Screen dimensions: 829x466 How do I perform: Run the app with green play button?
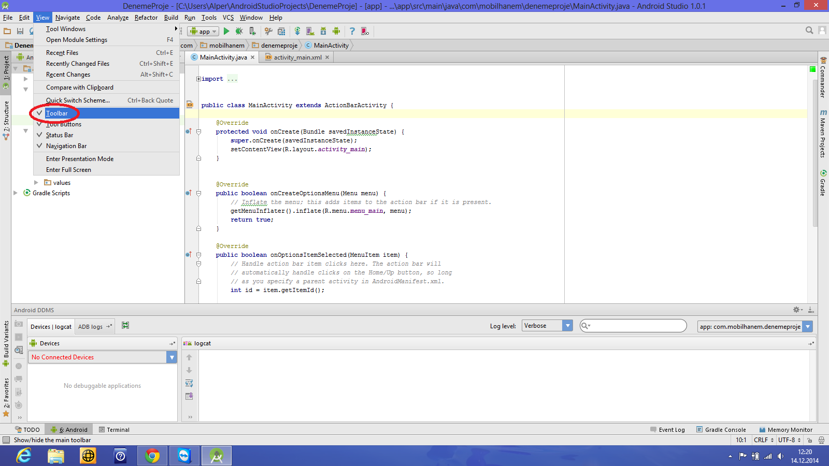click(226, 31)
